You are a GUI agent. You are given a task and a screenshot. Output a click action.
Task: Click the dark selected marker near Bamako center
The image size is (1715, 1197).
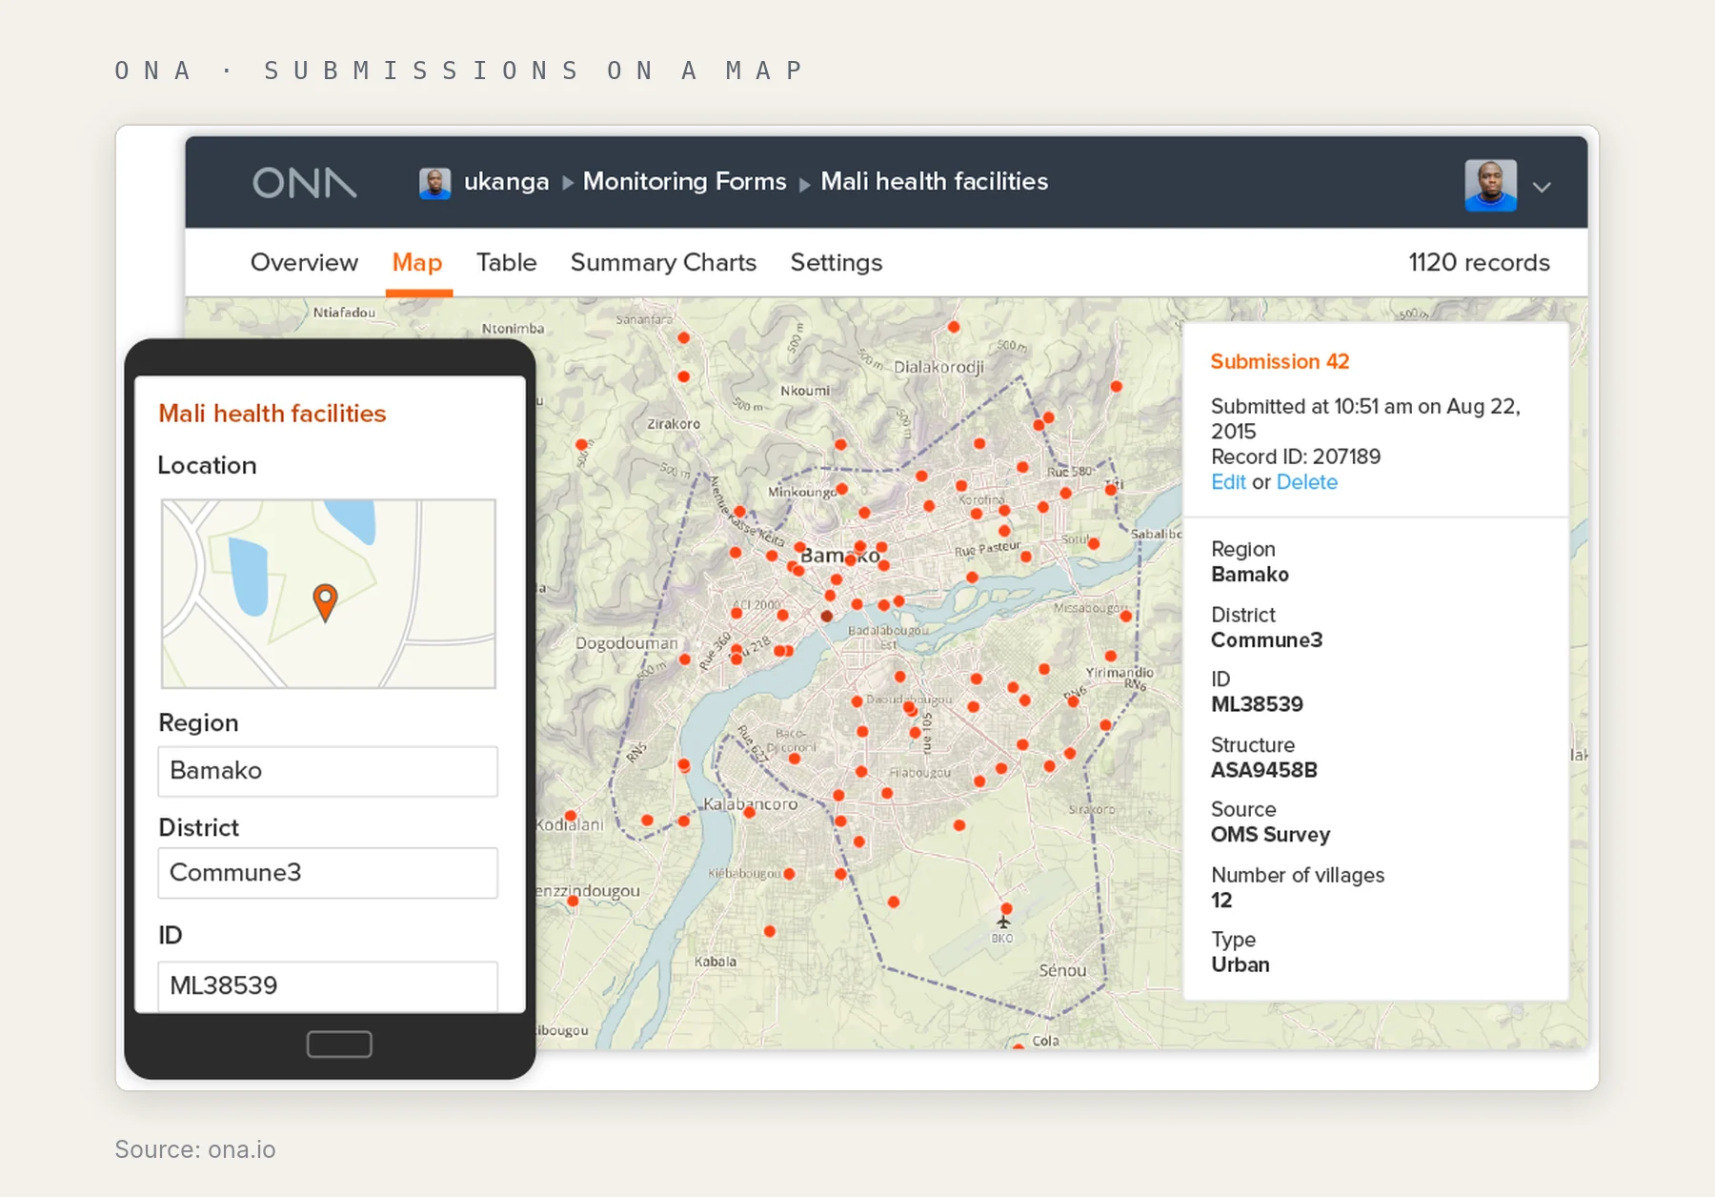pyautogui.click(x=827, y=617)
